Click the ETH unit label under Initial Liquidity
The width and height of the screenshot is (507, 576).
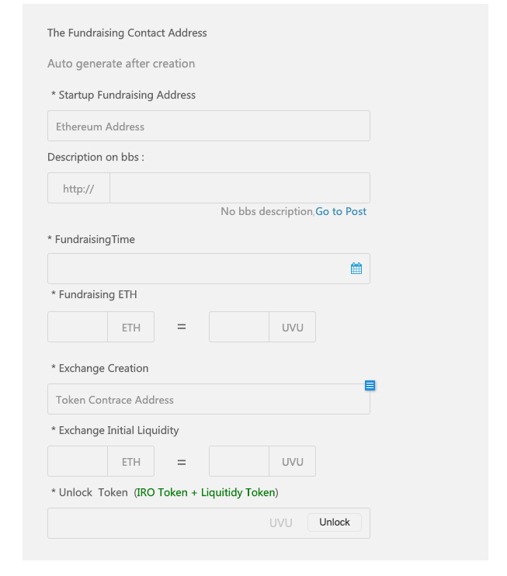[131, 462]
